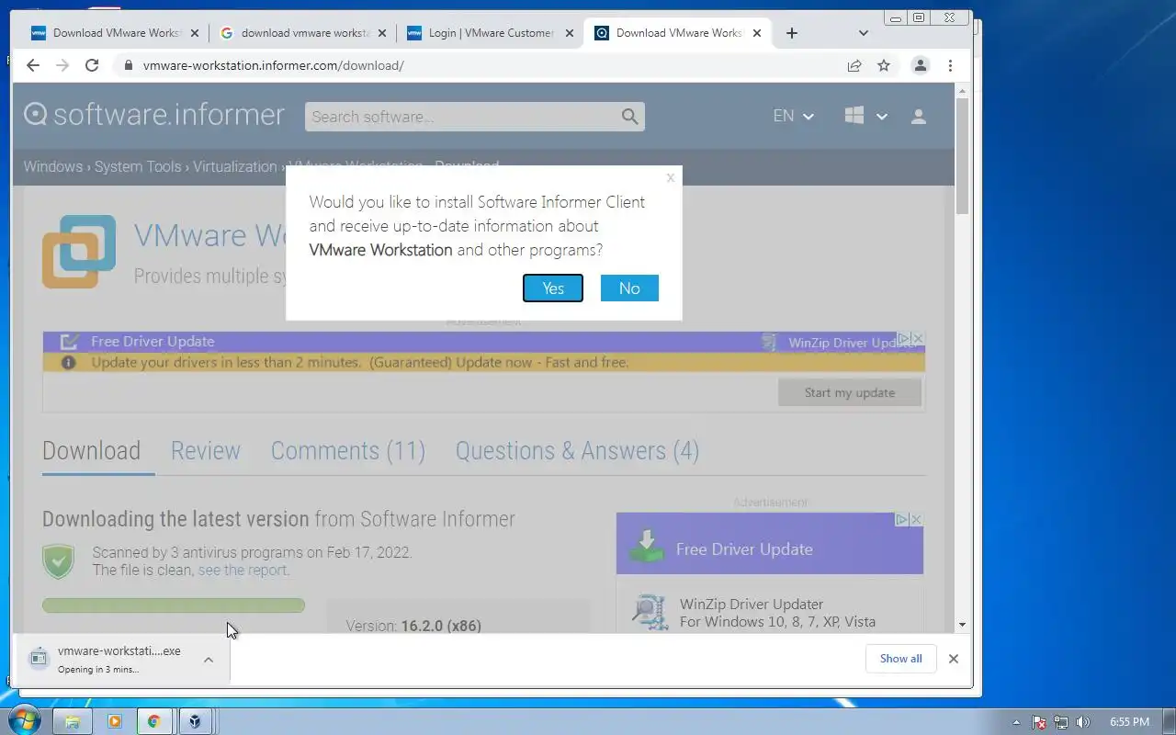Click the volume speaker tray icon
The height and width of the screenshot is (735, 1176).
click(x=1083, y=722)
